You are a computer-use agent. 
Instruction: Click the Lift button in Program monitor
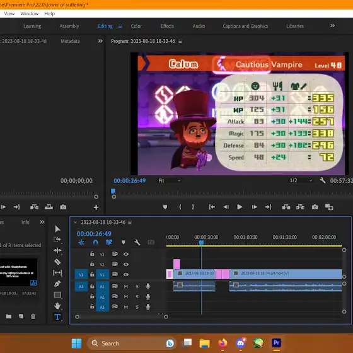pos(286,207)
